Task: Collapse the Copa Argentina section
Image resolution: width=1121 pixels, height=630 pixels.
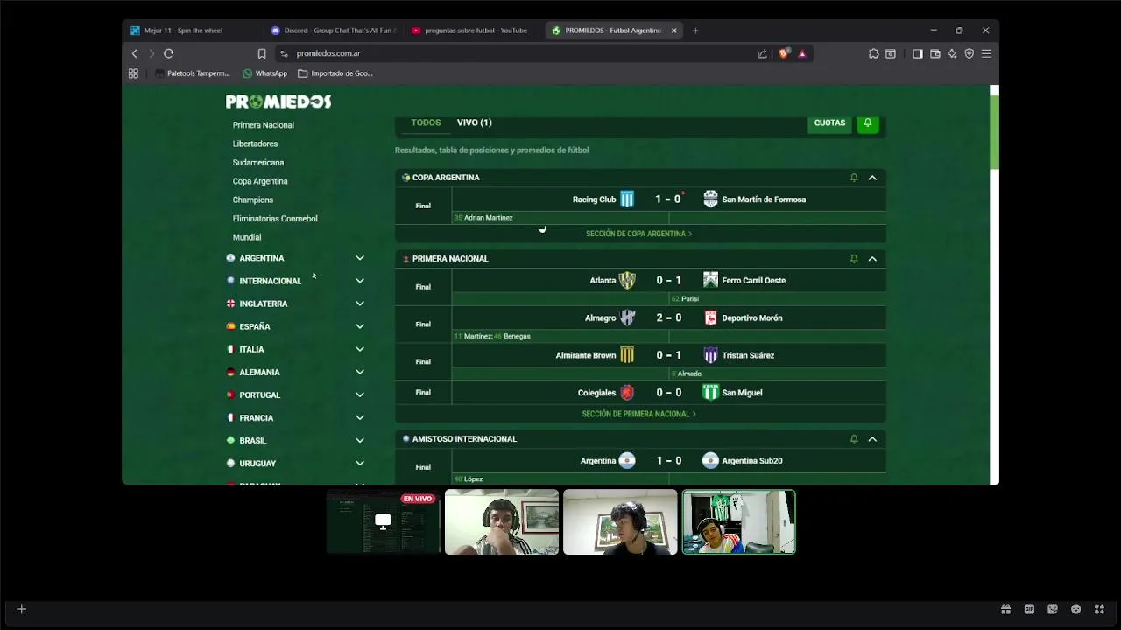Action: coord(872,178)
